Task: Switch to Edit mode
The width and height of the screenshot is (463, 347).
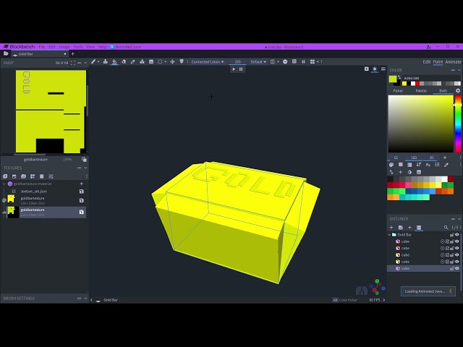Action: (x=426, y=61)
